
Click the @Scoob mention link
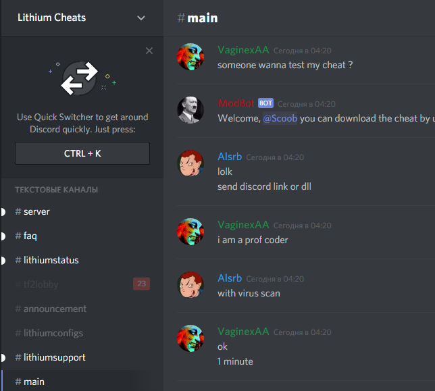click(x=280, y=118)
